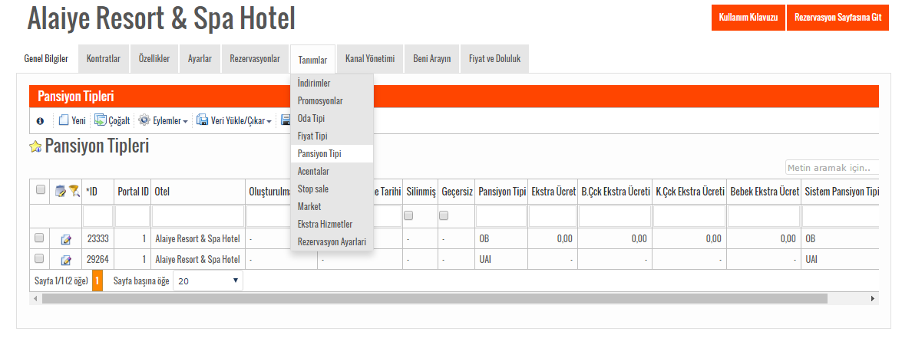Click the gear icon beside Eylemler
The width and height of the screenshot is (902, 338).
coord(144,120)
